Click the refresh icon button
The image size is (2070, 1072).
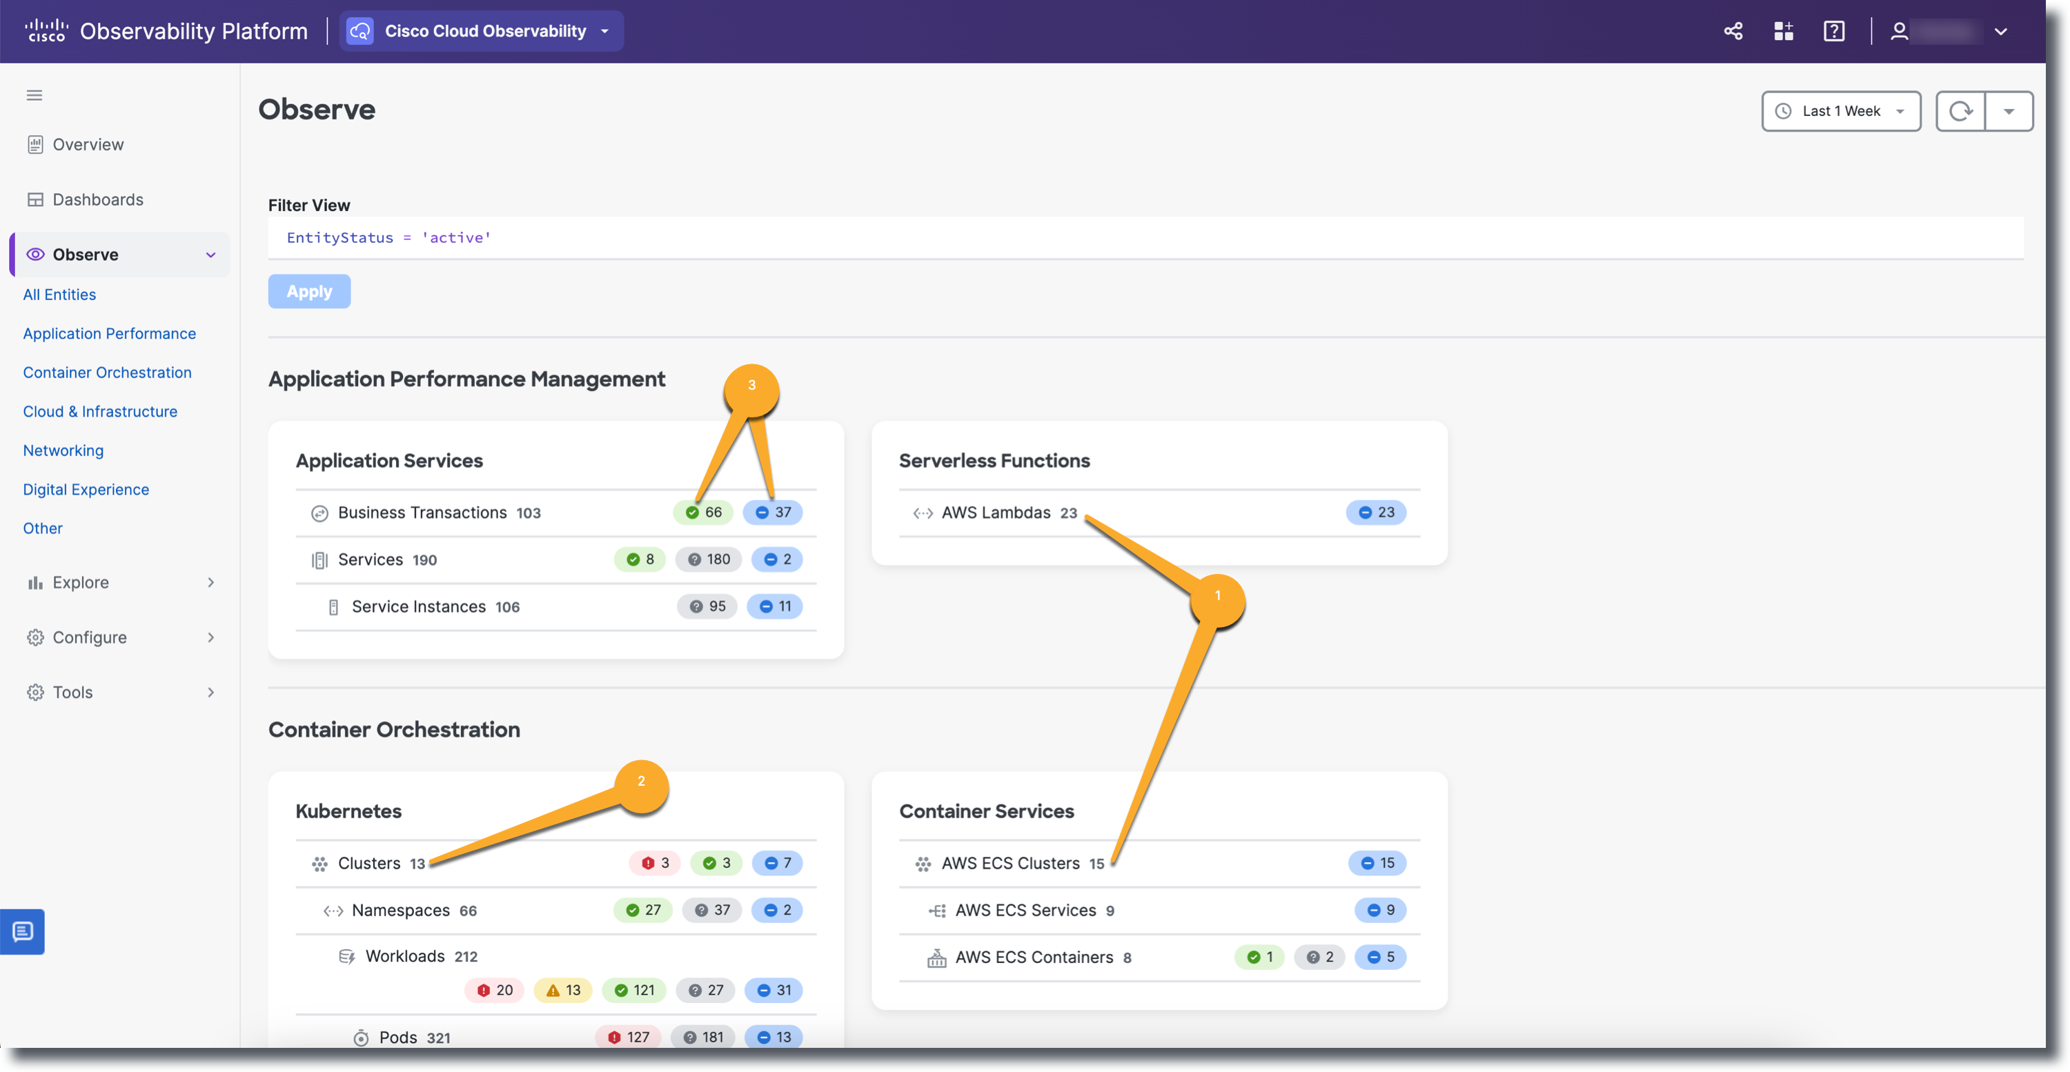point(1961,111)
